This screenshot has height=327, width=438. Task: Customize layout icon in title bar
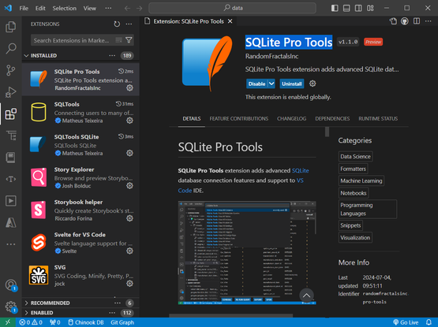click(x=370, y=8)
